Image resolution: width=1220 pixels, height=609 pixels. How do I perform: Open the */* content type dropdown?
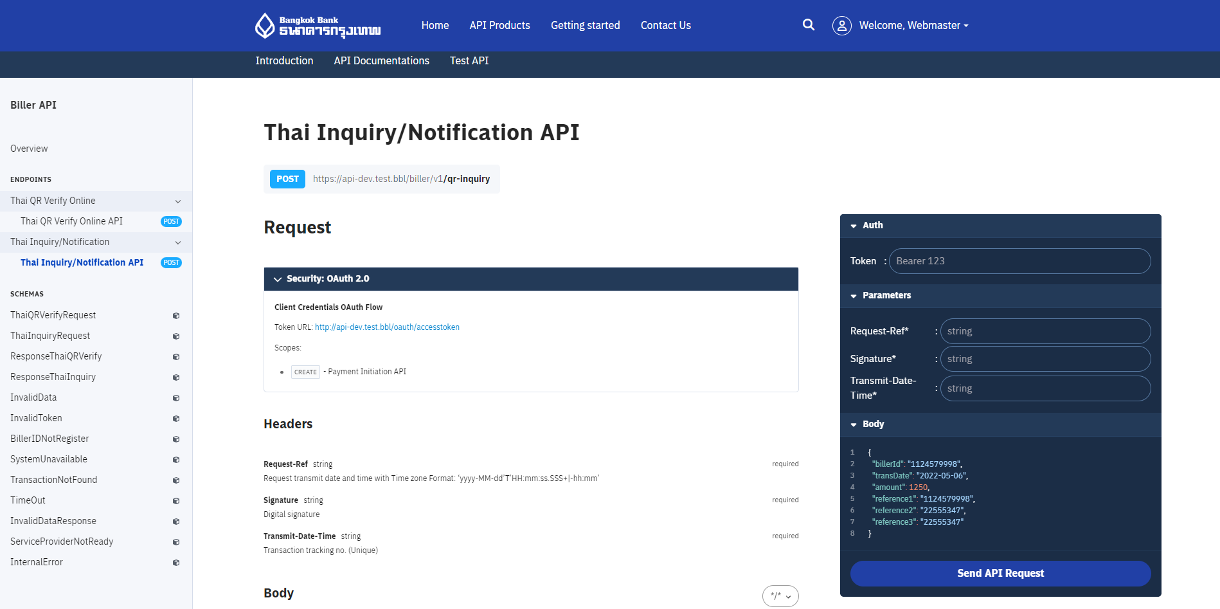[x=780, y=596]
